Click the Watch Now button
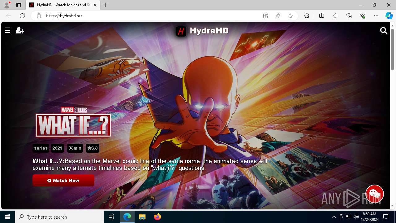The height and width of the screenshot is (223, 396). pyautogui.click(x=63, y=181)
